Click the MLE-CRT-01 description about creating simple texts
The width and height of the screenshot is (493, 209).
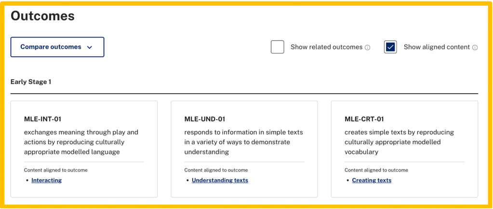click(x=399, y=142)
